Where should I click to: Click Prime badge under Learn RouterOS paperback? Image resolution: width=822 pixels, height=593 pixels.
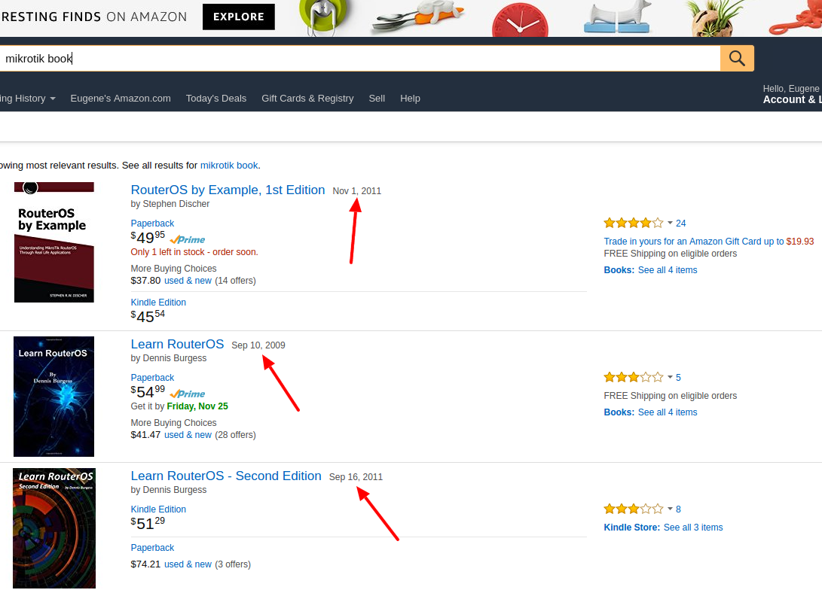[187, 394]
